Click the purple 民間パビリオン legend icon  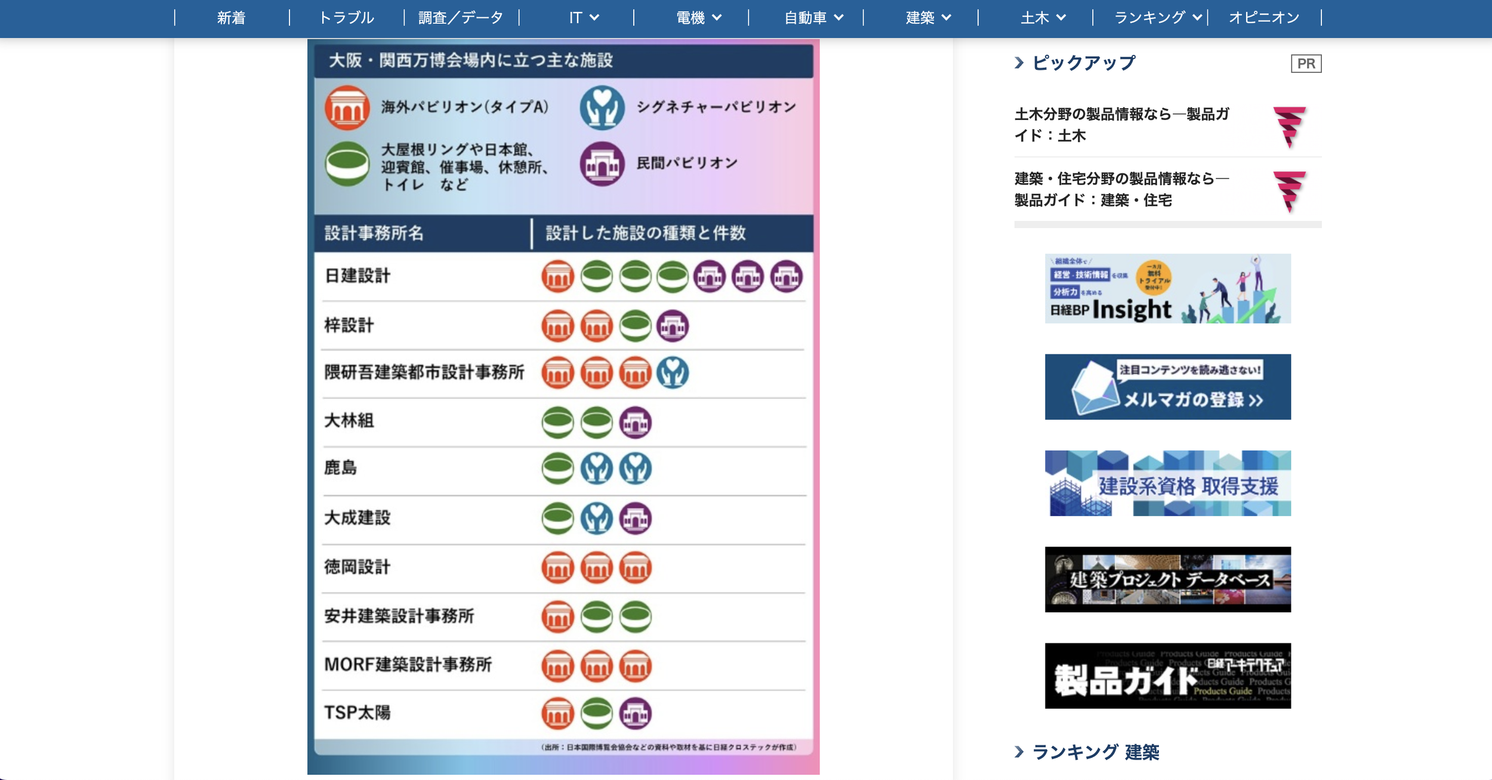pos(602,164)
